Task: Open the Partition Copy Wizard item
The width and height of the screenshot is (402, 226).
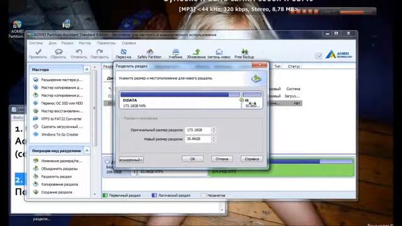Action: pyautogui.click(x=58, y=95)
